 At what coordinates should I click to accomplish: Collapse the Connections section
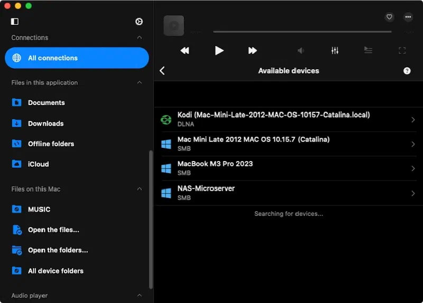click(x=140, y=38)
